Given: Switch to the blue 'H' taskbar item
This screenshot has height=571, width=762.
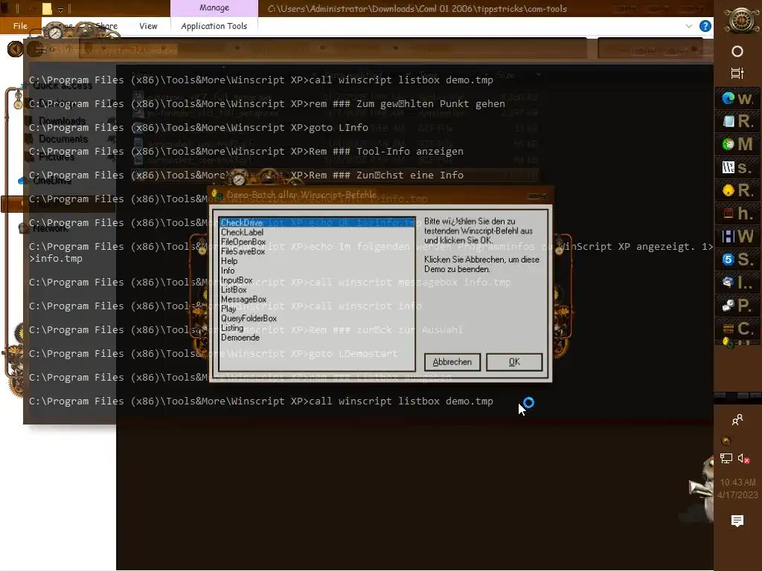Looking at the screenshot, I should pos(737,236).
